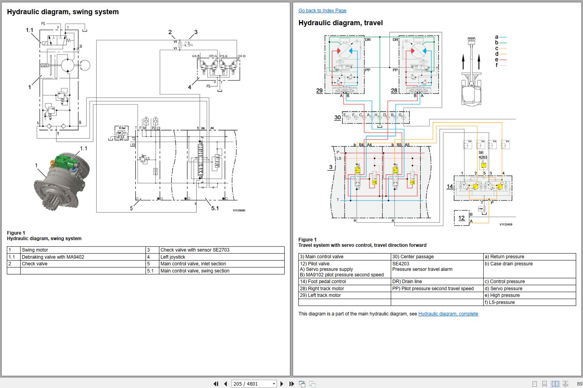Click the previous view navigation icon

[x=302, y=384]
